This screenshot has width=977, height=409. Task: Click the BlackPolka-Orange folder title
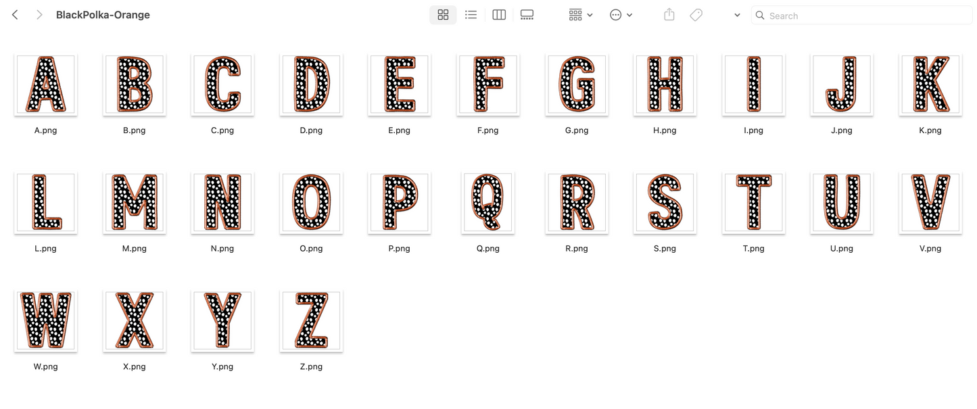pos(103,14)
